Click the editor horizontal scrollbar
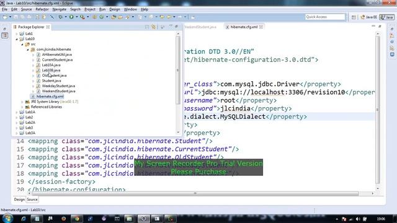 (195, 193)
